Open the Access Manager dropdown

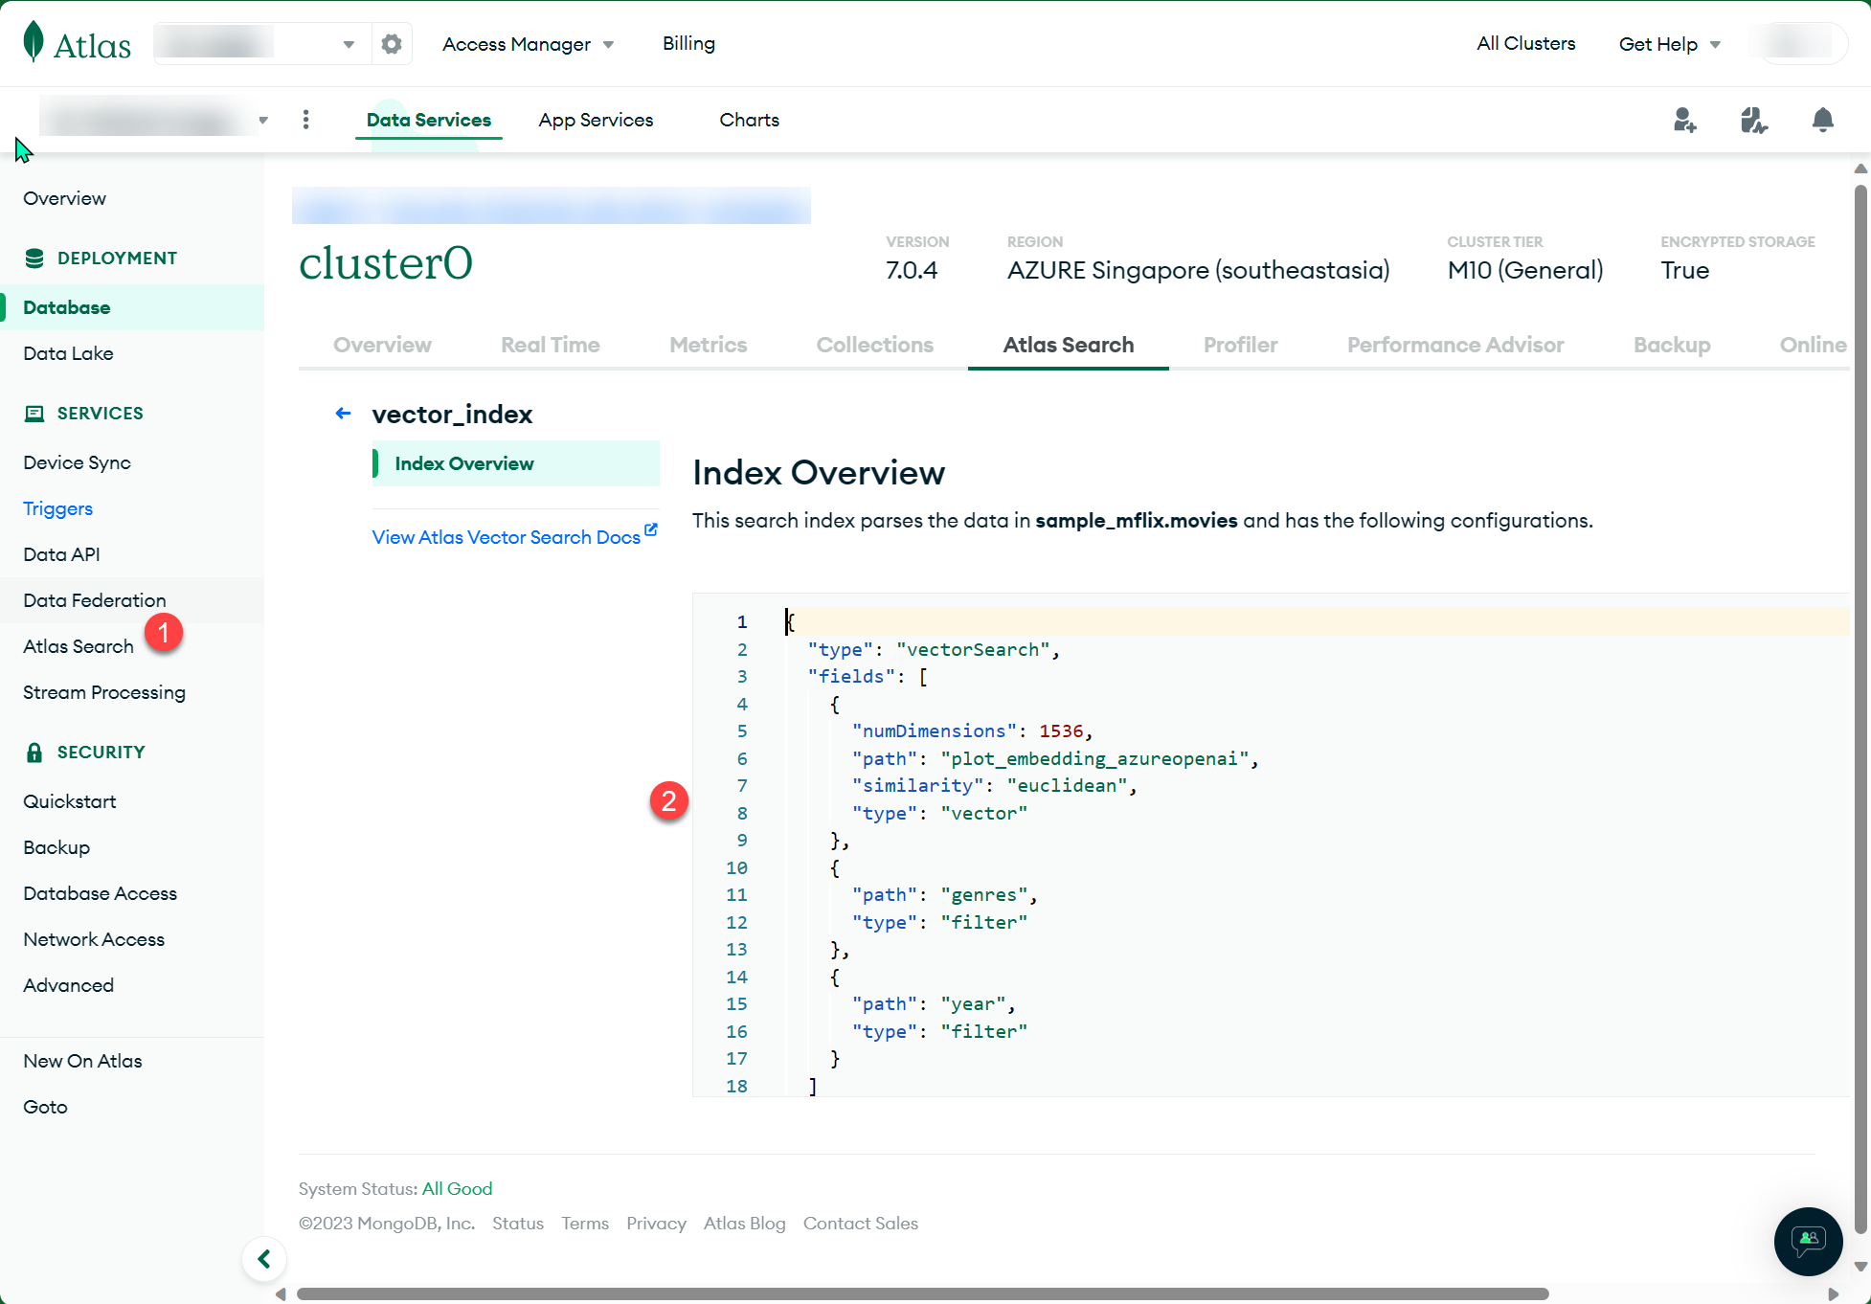[528, 44]
